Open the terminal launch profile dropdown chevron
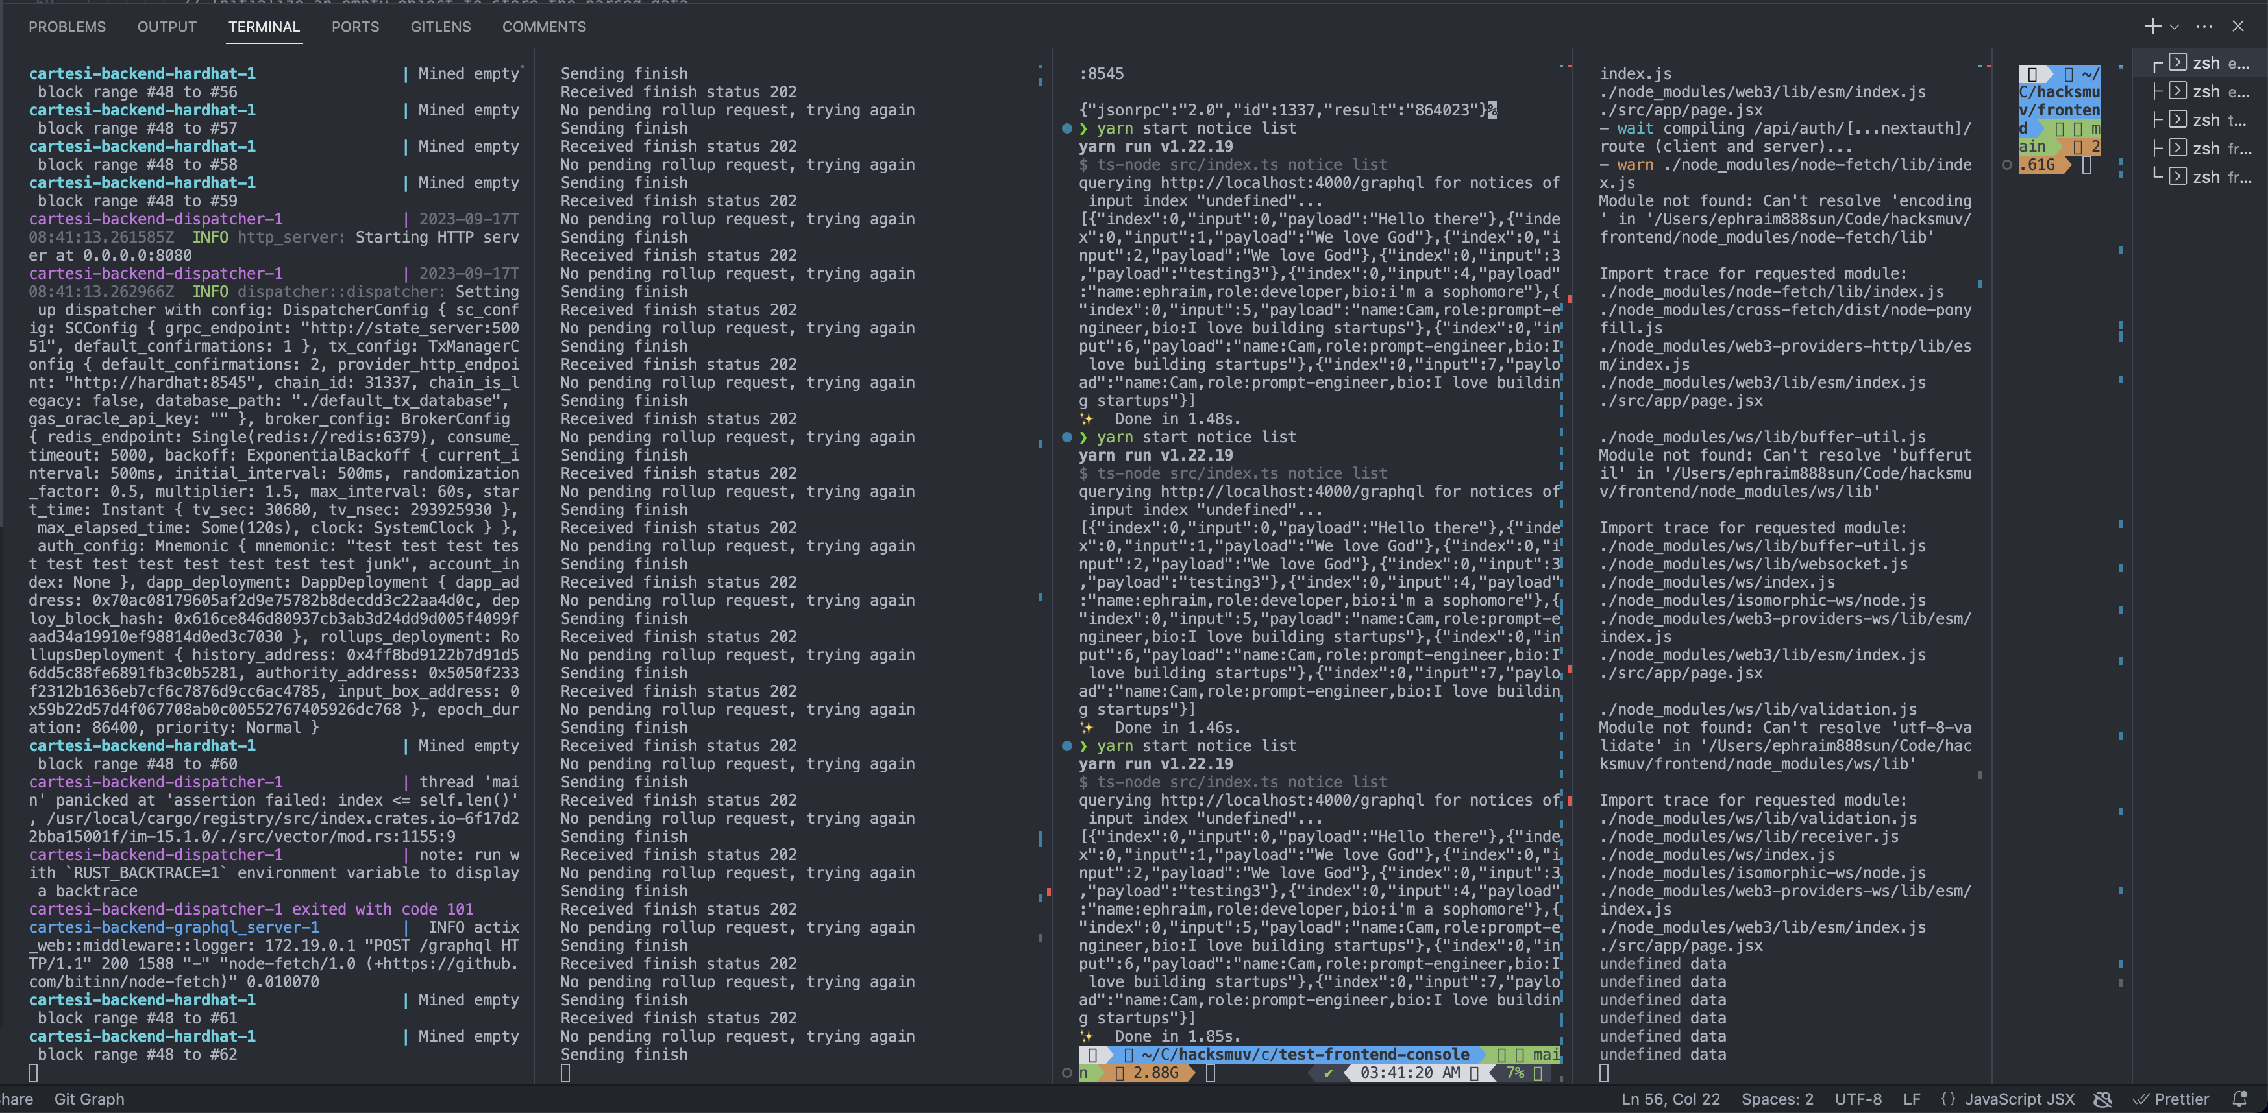Viewport: 2268px width, 1113px height. 2174,27
